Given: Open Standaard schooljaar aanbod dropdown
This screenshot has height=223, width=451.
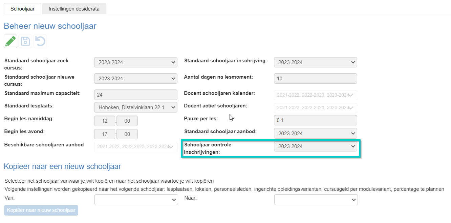Looking at the screenshot, I should pos(316,133).
